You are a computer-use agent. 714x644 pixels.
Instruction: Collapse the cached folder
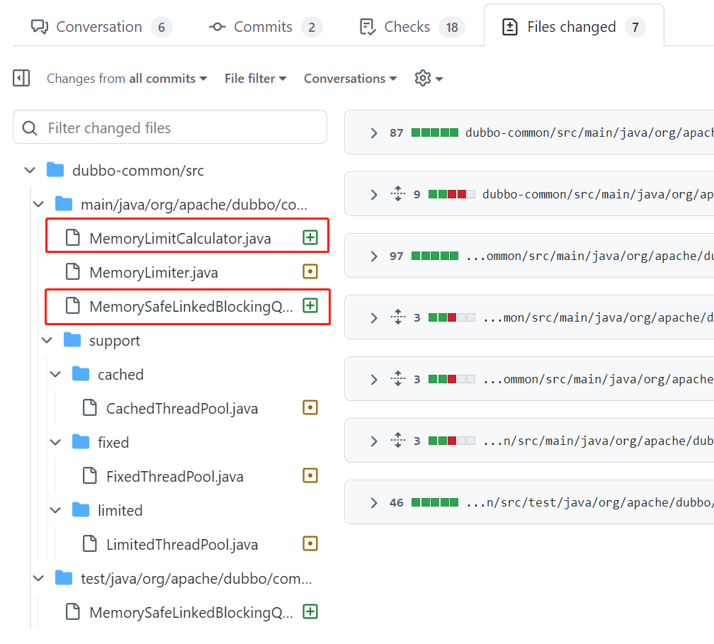click(55, 374)
